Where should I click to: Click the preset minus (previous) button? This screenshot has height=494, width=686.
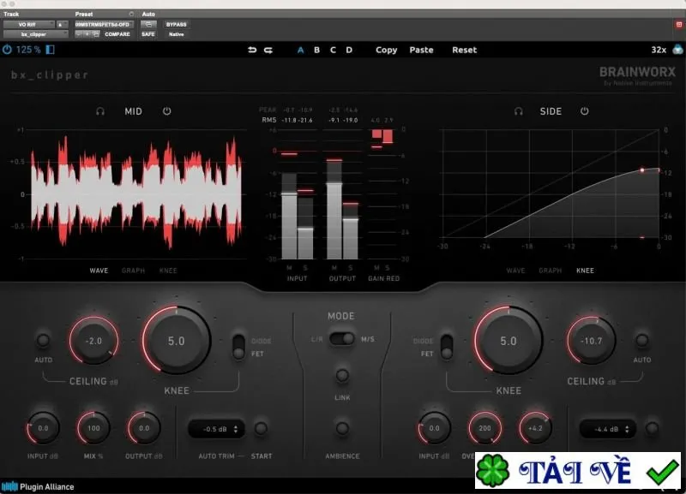(79, 34)
